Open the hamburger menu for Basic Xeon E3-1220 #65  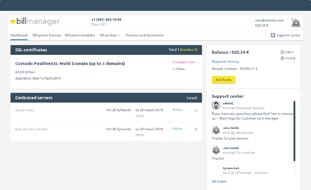pyautogui.click(x=196, y=129)
